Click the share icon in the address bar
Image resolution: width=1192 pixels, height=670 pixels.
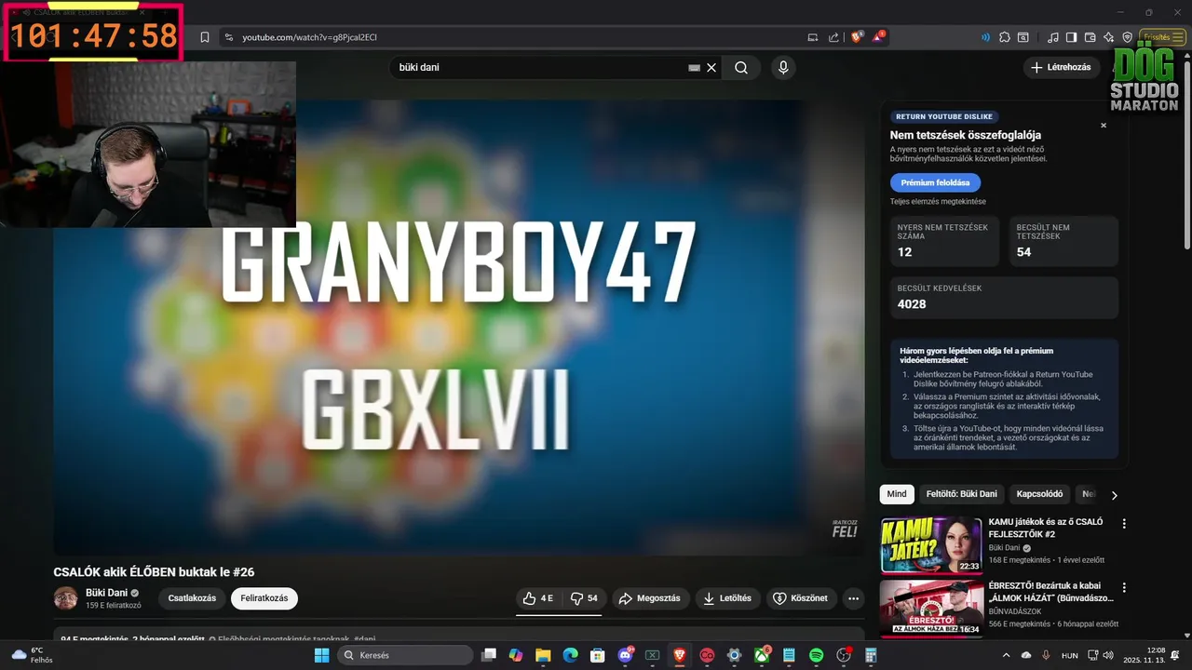[833, 37]
